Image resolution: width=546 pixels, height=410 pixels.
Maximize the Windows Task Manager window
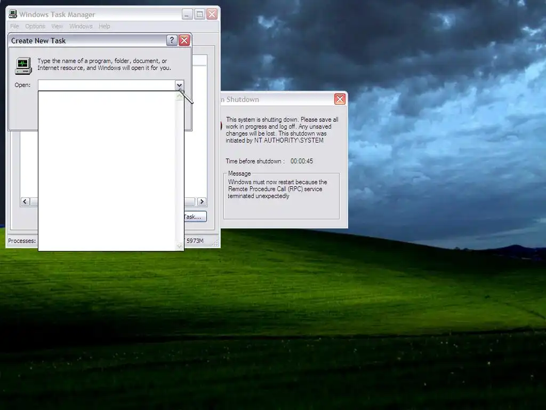coord(199,14)
